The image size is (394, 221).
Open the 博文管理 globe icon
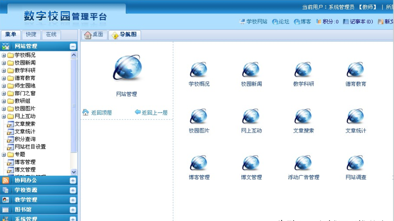(251, 163)
